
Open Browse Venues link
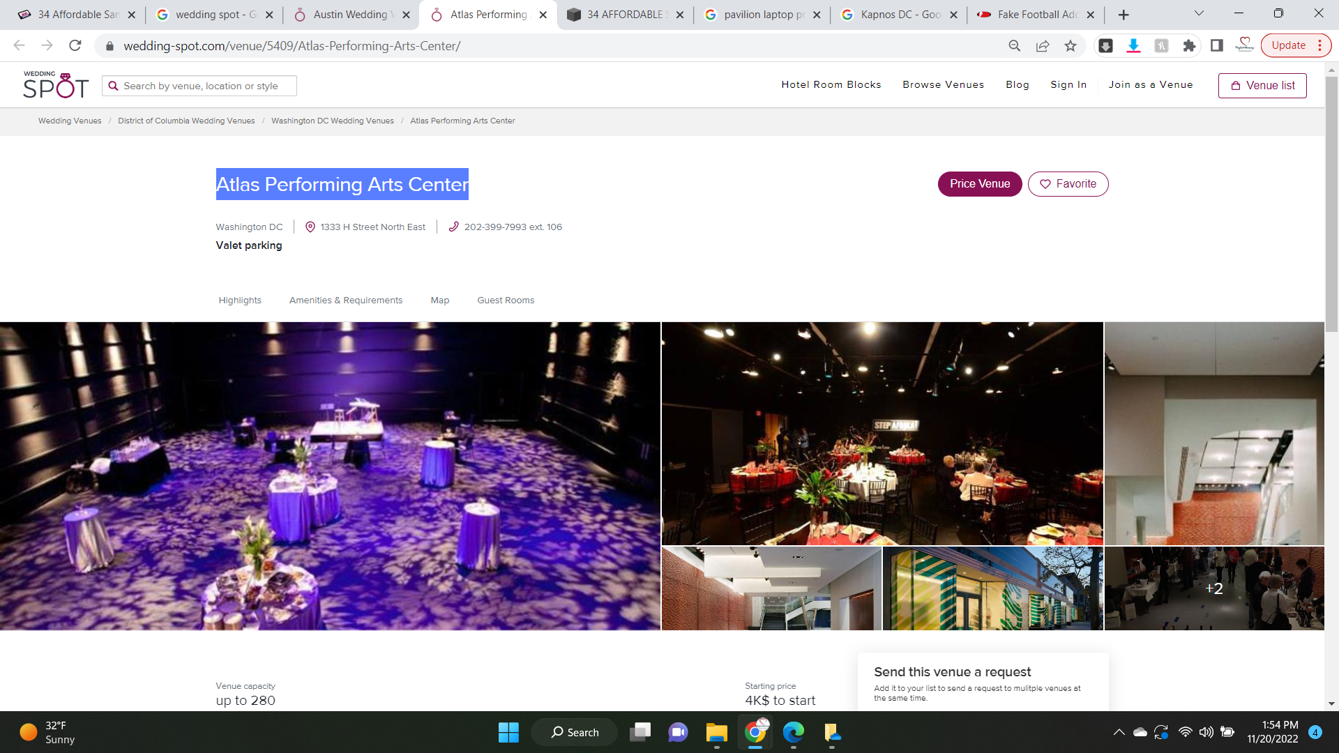coord(943,85)
